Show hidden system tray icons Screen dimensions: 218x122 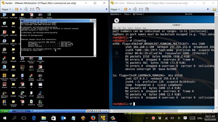click(147, 118)
